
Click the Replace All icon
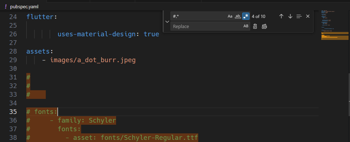coord(264,27)
